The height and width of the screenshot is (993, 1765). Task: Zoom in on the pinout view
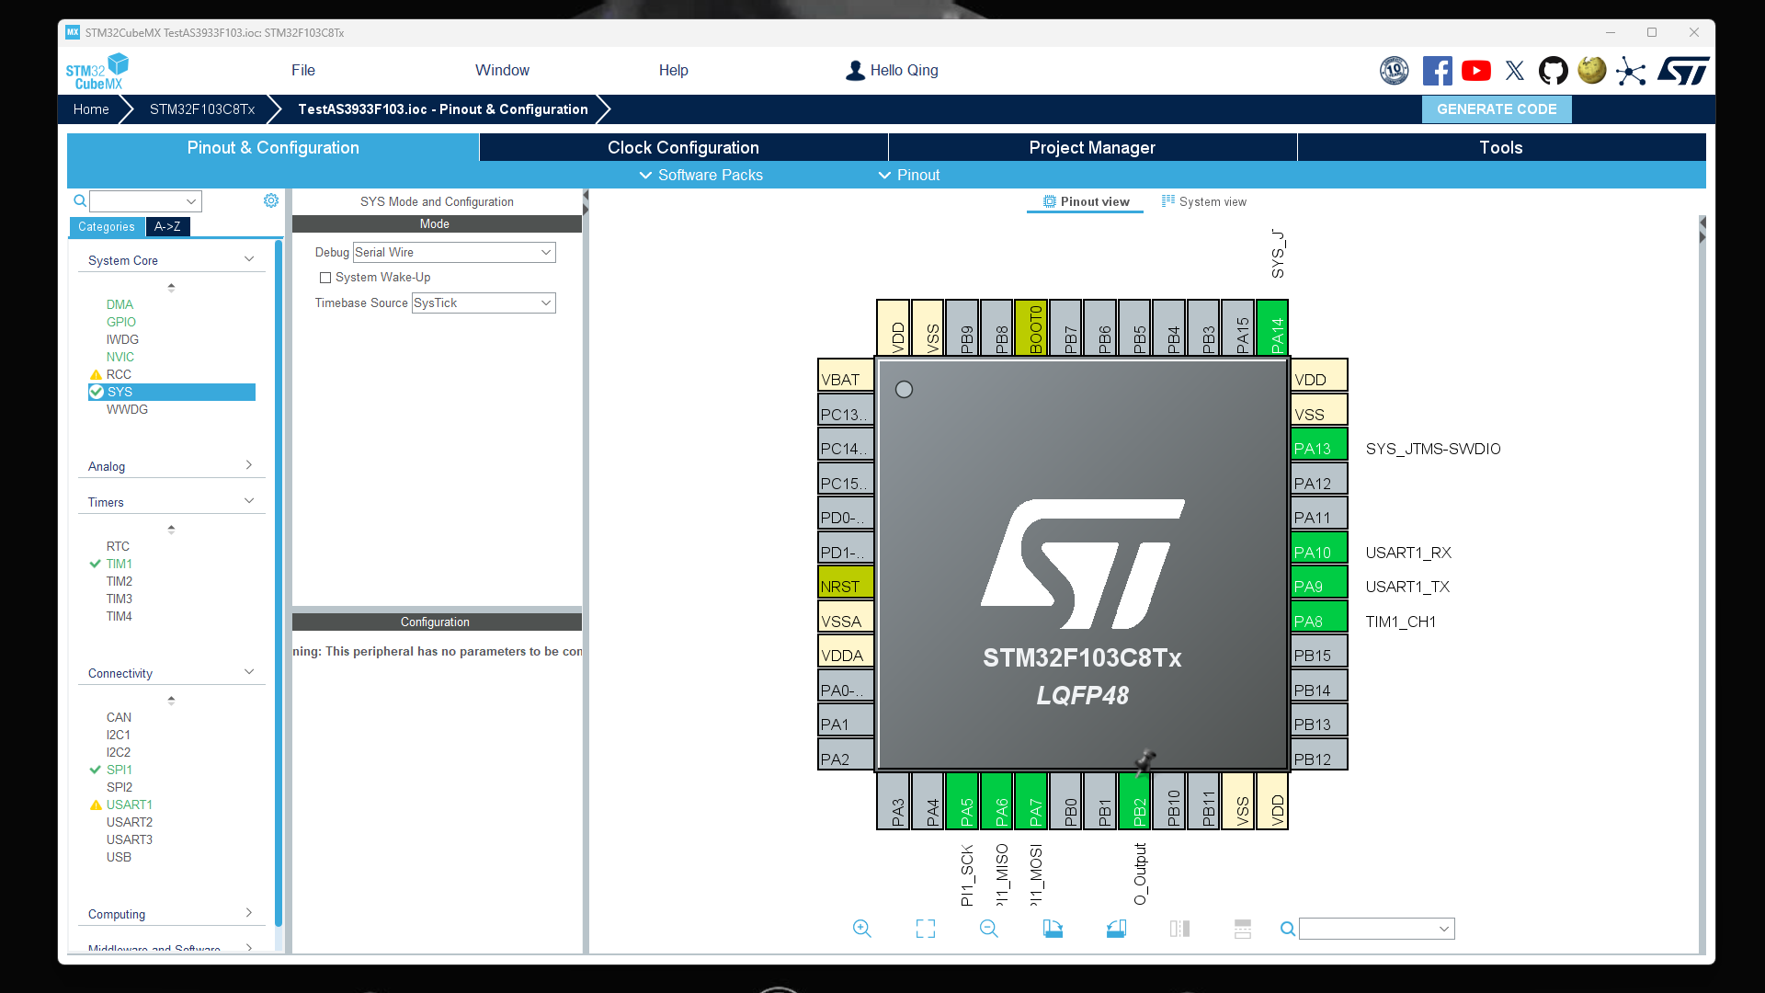pos(861,929)
